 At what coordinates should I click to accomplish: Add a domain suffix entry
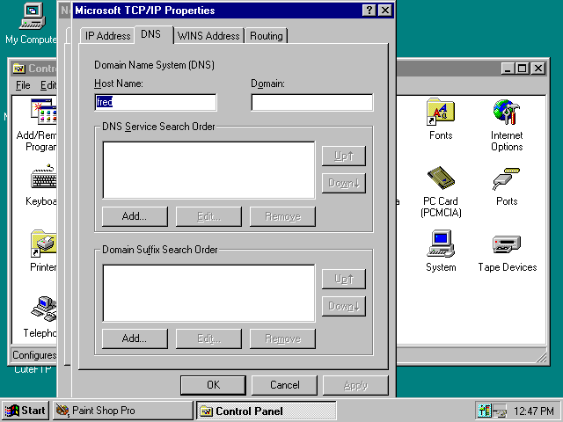coord(135,338)
